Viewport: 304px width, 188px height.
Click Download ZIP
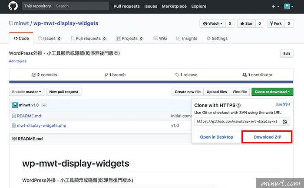tap(268, 137)
